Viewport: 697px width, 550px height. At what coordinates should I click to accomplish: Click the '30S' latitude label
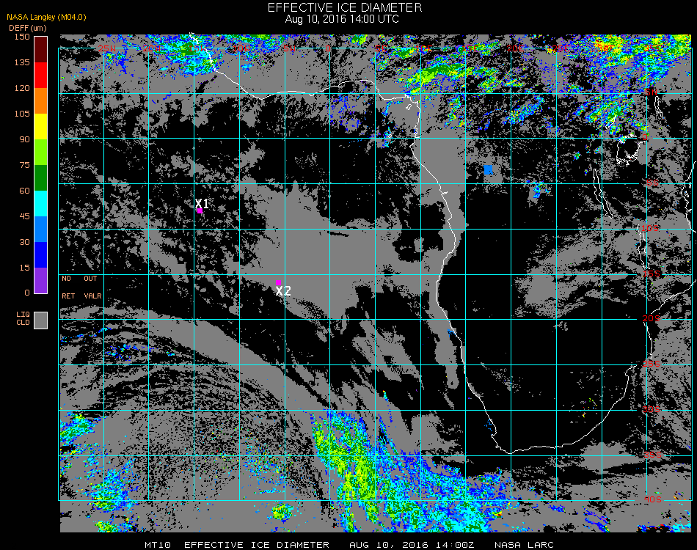pos(652,410)
